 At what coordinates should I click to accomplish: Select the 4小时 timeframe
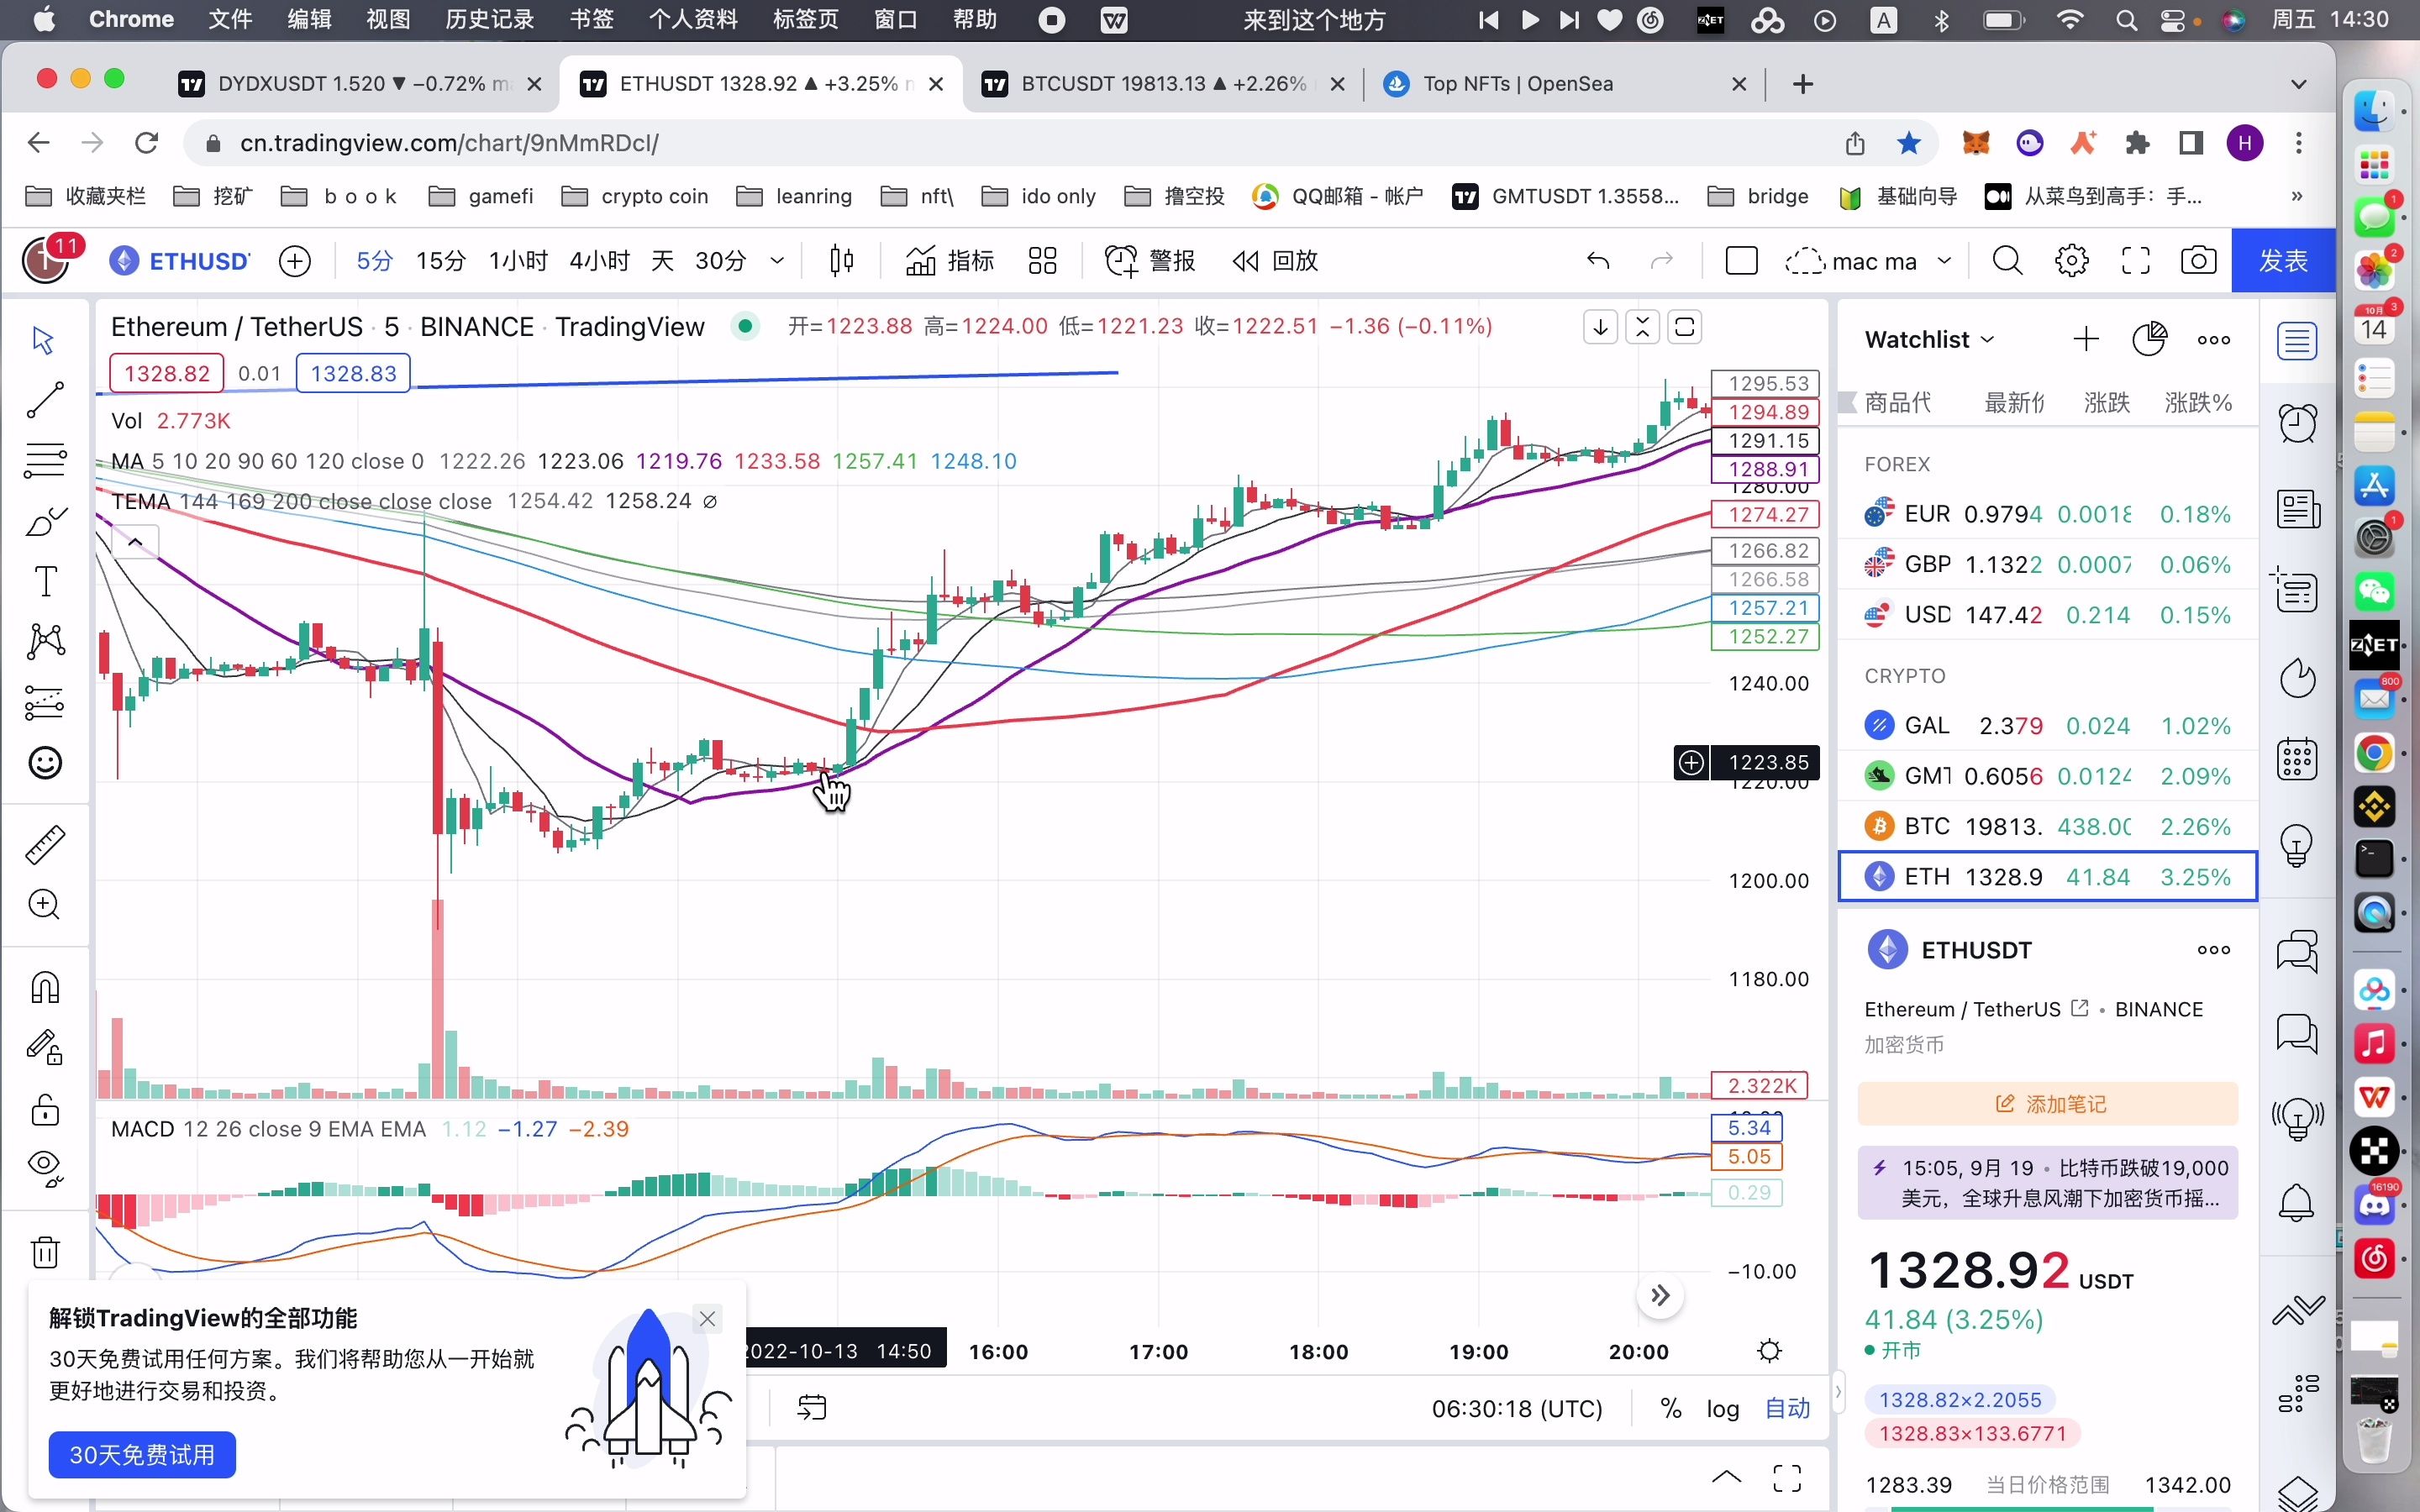[x=599, y=261]
